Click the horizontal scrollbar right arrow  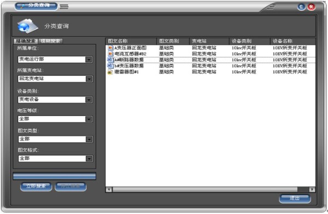pyautogui.click(x=312, y=189)
